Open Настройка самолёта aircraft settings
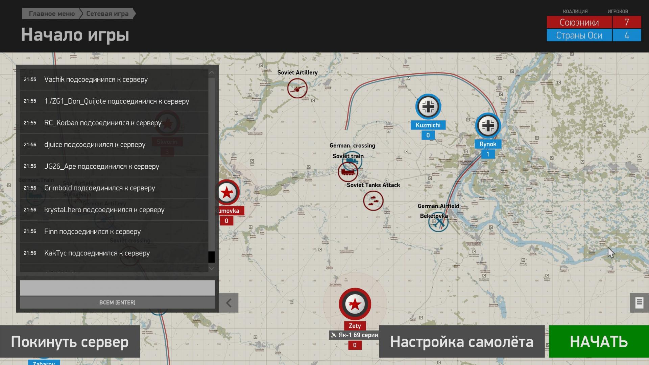This screenshot has height=365, width=649. 462,342
